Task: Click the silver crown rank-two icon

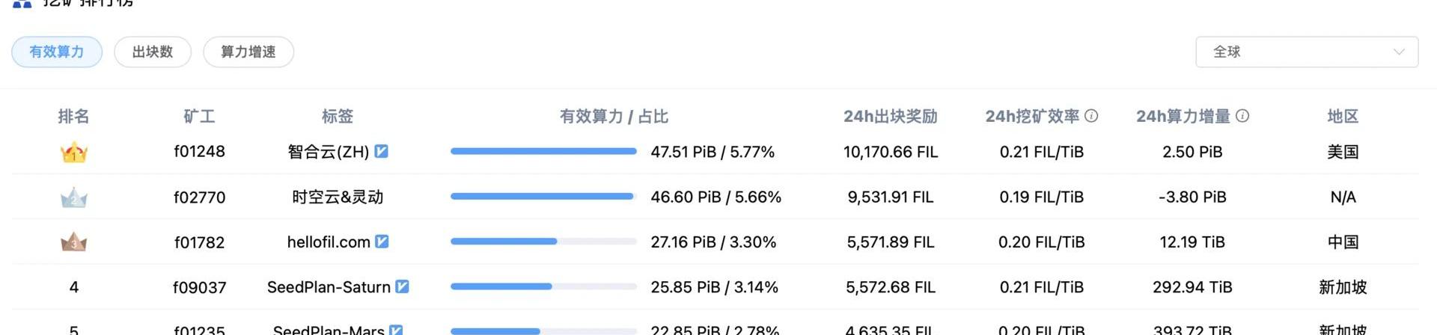Action: tap(73, 198)
